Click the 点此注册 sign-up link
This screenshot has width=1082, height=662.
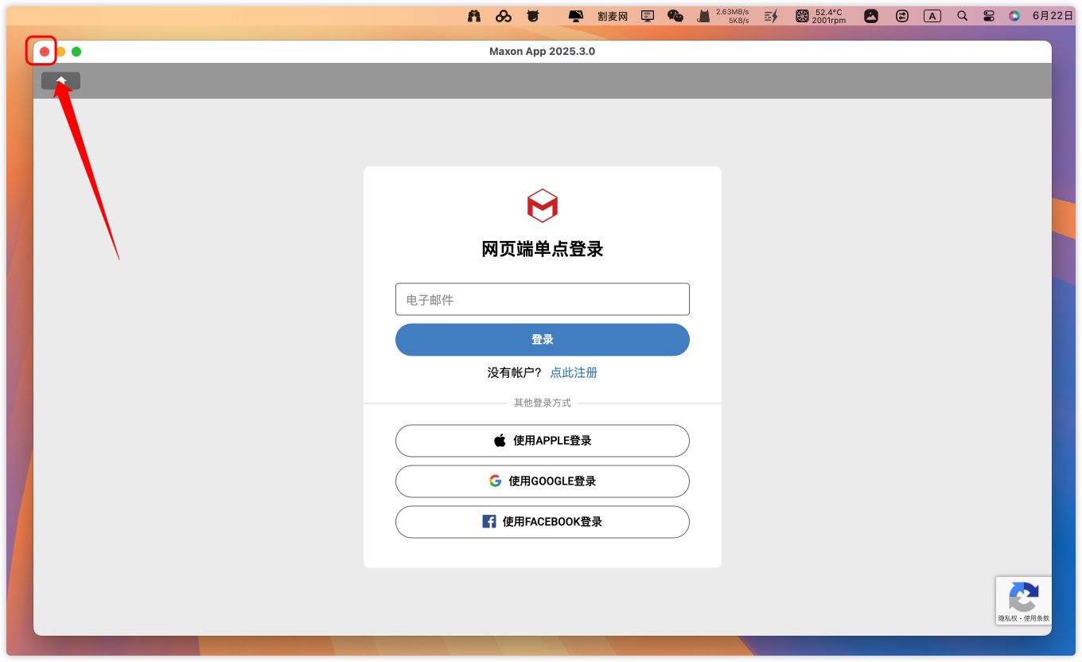coord(573,372)
